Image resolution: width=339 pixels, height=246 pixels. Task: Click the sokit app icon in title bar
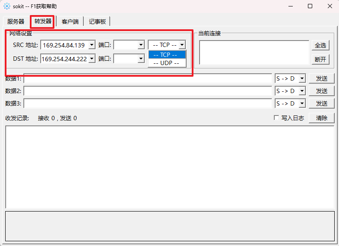pos(7,6)
